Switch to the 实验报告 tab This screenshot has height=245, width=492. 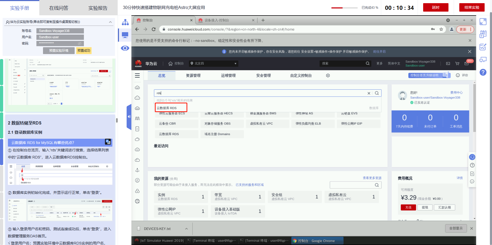point(98,8)
